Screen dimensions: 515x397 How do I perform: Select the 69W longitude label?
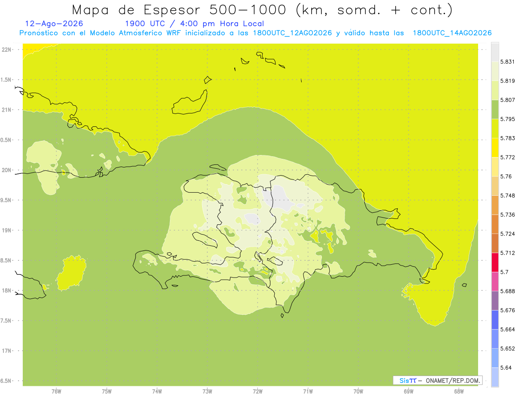coord(409,391)
